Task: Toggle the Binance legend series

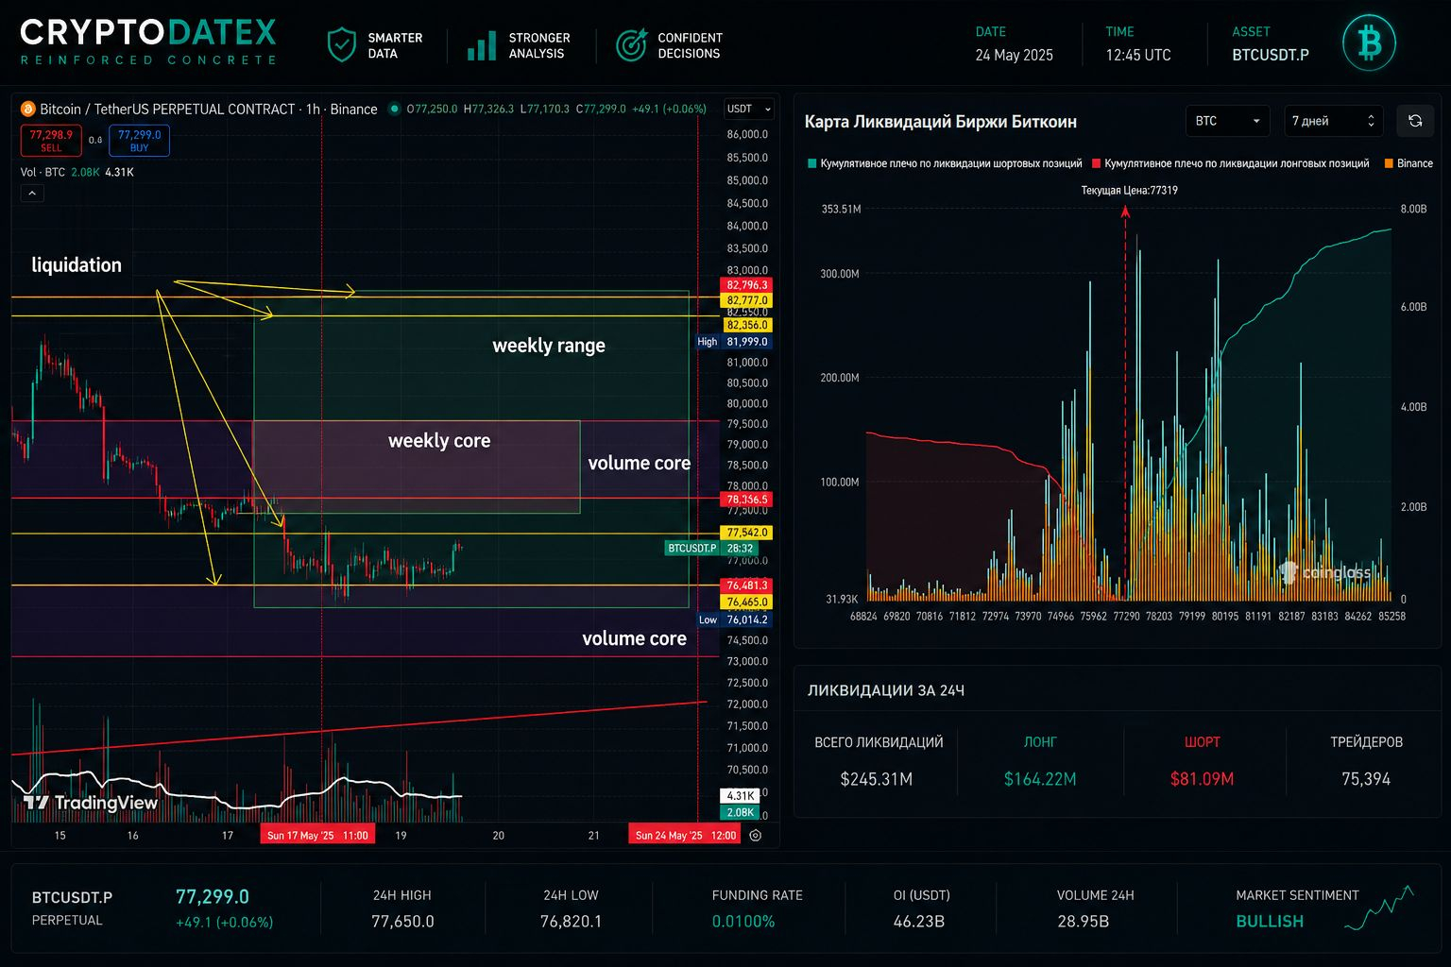Action: coord(1408,163)
